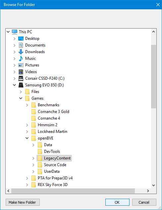Collapse the Samsung EVO 850 (D:) drive
Image resolution: width=162 pixels, height=210 pixels.
pyautogui.click(x=15, y=85)
